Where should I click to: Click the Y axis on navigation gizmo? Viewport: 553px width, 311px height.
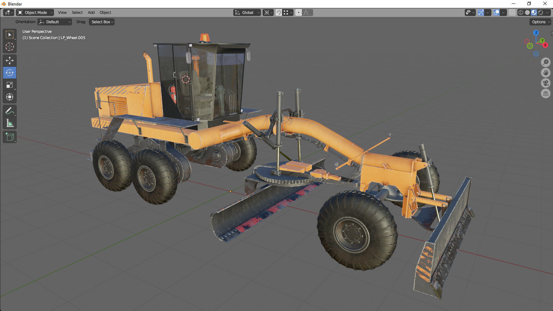point(542,40)
